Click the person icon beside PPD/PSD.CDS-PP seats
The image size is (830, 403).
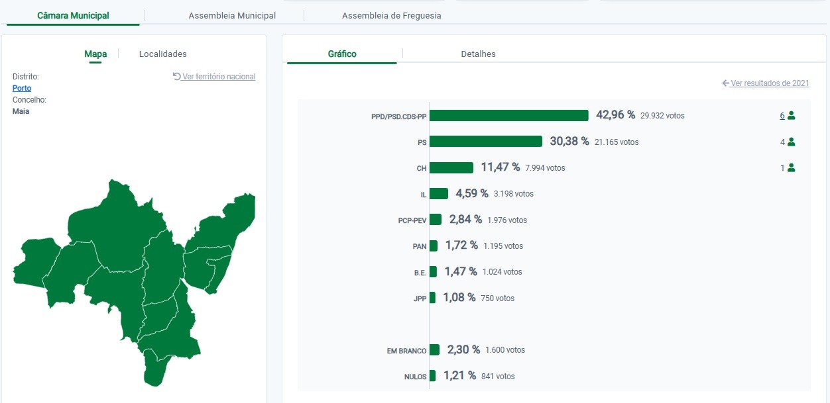pyautogui.click(x=791, y=116)
